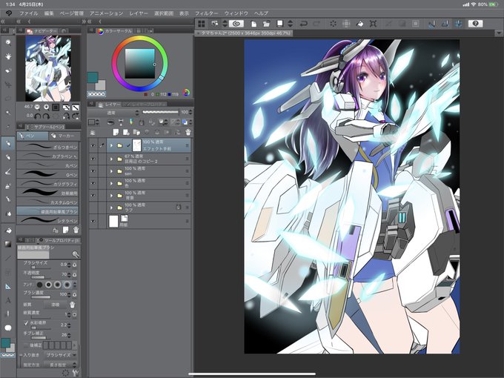This screenshot has width=504, height=378.
Task: Select the Gradient tool in the toolbox
Action: (8, 245)
